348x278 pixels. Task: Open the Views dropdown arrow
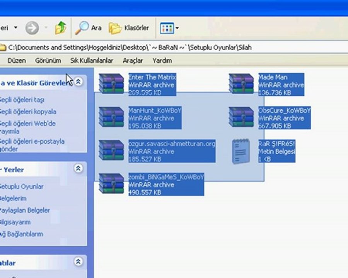177,28
